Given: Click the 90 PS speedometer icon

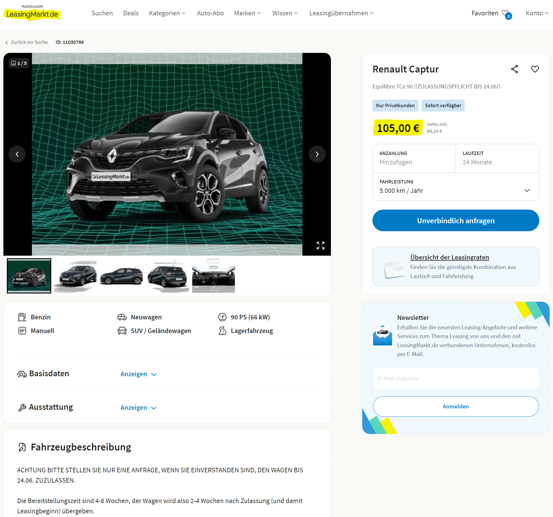Looking at the screenshot, I should click(222, 317).
